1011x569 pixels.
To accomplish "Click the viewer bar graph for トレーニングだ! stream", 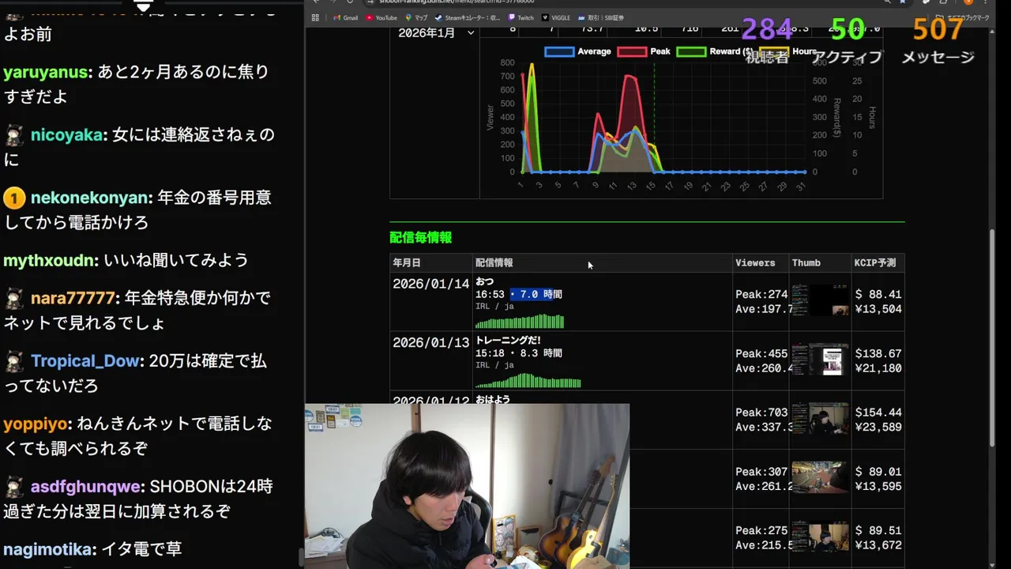I will (528, 380).
